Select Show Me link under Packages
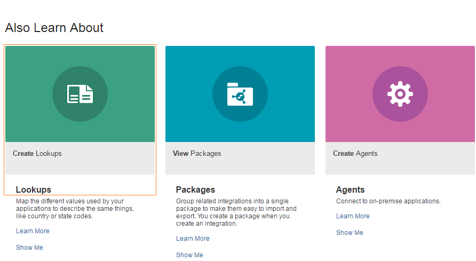 pyautogui.click(x=189, y=255)
